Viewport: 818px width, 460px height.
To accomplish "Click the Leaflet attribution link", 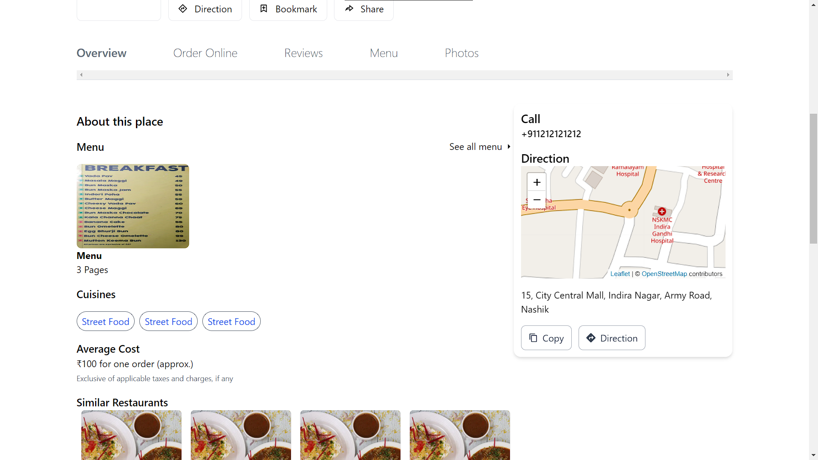I will coord(620,273).
